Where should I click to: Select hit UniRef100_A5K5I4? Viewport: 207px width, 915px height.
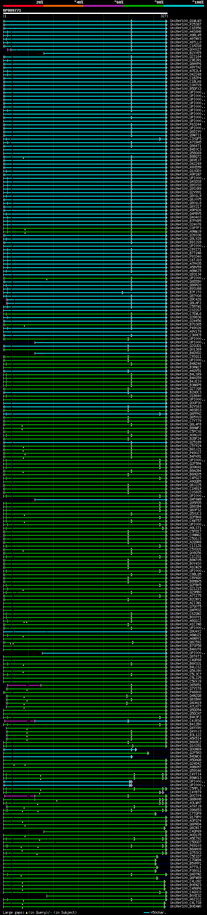[x=185, y=739]
